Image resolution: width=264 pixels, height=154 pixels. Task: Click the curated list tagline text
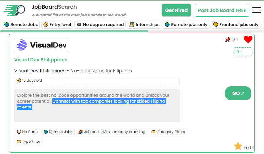79,15
